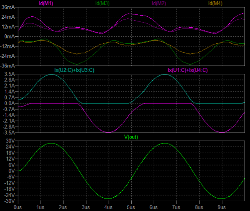Select the -36mA axis tick label
The image size is (250, 211).
7,66
